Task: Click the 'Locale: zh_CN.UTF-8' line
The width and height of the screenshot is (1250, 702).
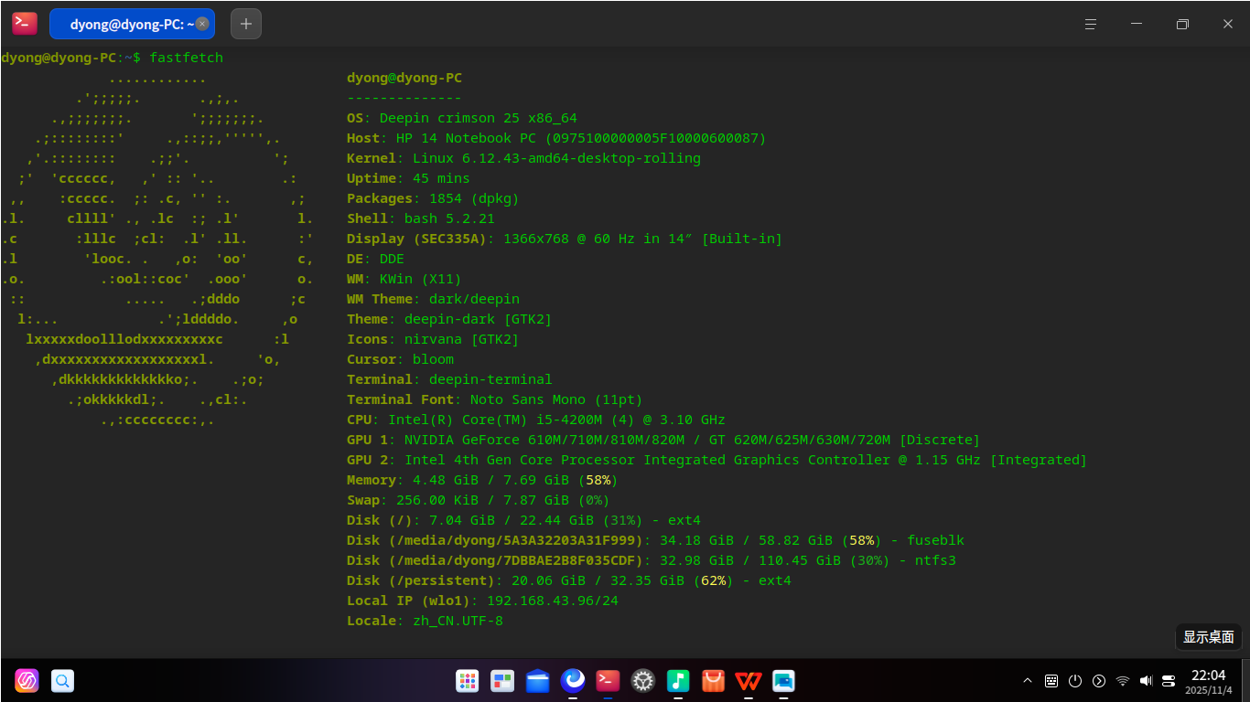Action: pos(425,621)
